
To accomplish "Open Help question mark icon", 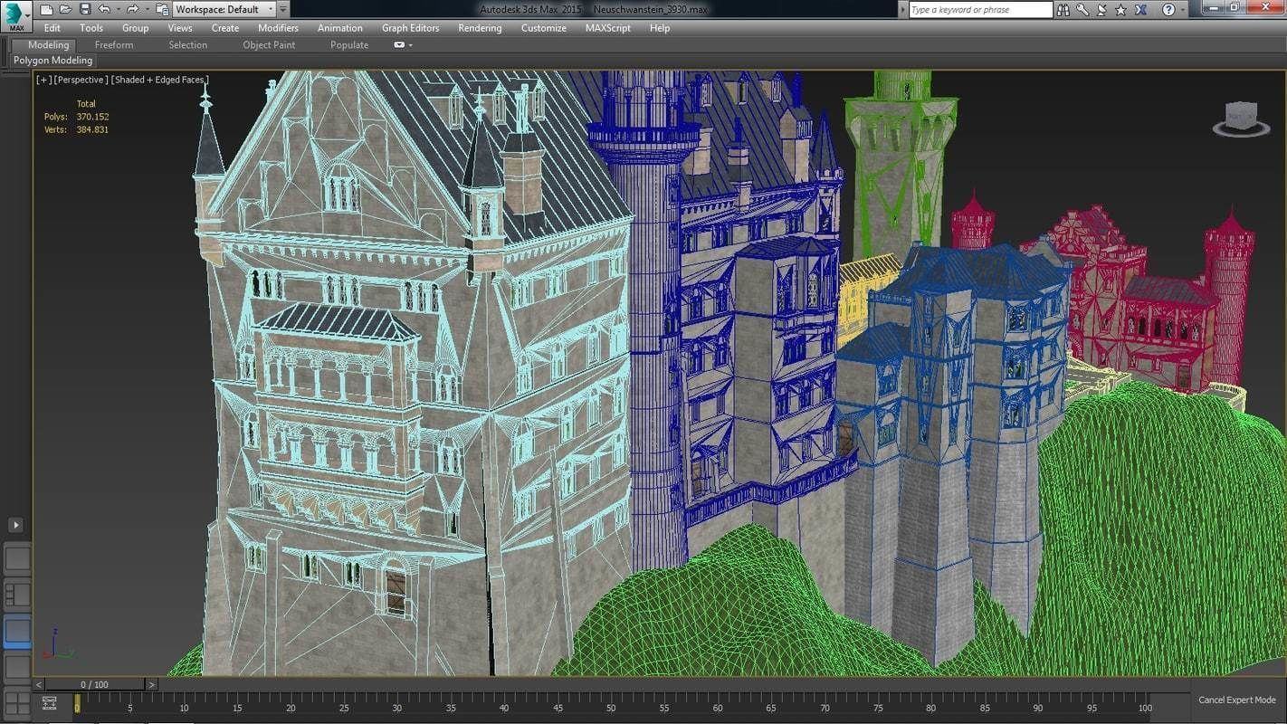I will point(1168,9).
